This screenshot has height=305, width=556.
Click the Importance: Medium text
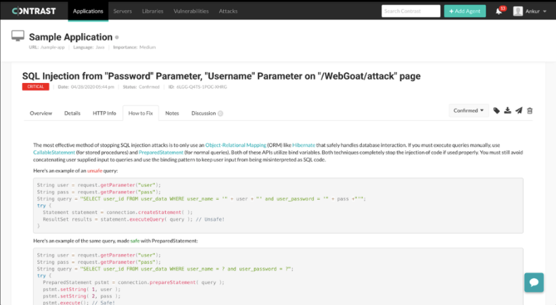[x=135, y=47]
